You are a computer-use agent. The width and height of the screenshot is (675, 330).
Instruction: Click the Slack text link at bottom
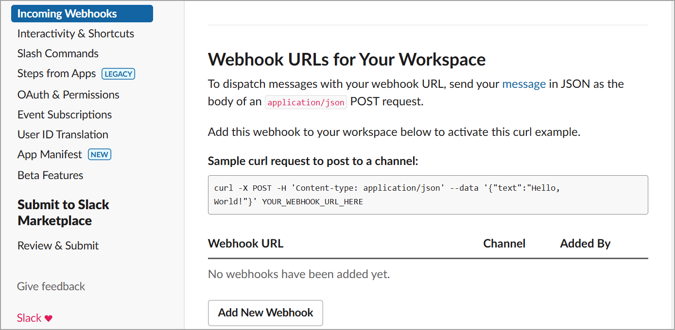(x=29, y=318)
